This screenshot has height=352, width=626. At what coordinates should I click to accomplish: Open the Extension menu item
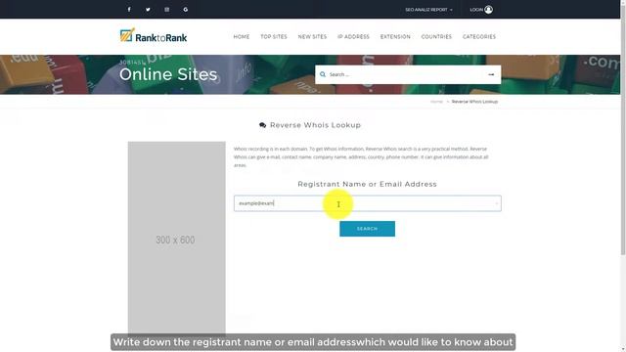coord(395,37)
